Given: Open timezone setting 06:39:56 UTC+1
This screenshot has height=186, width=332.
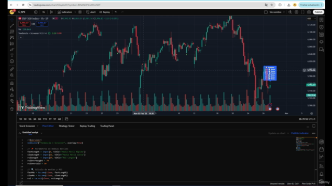Looking at the screenshot, I should (307, 119).
